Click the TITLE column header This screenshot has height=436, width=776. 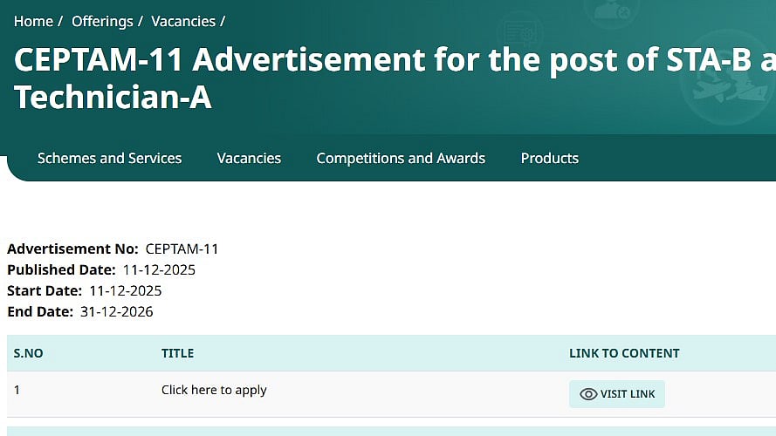point(177,353)
